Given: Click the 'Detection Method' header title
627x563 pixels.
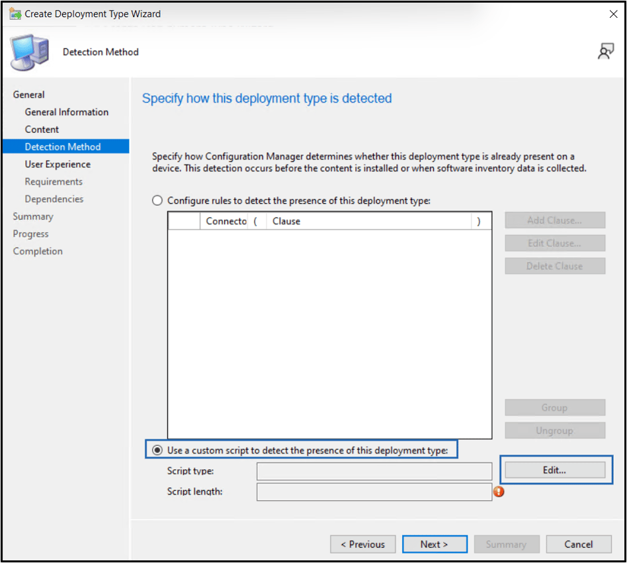Looking at the screenshot, I should [101, 52].
